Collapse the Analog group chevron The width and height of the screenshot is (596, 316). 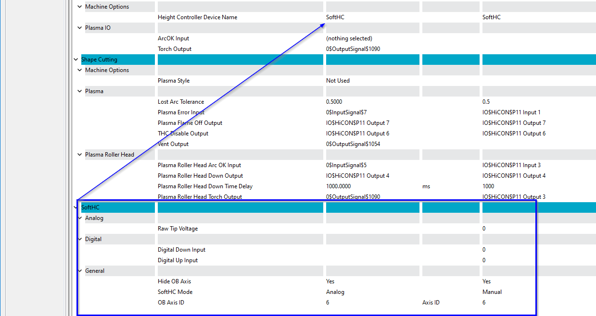(80, 218)
